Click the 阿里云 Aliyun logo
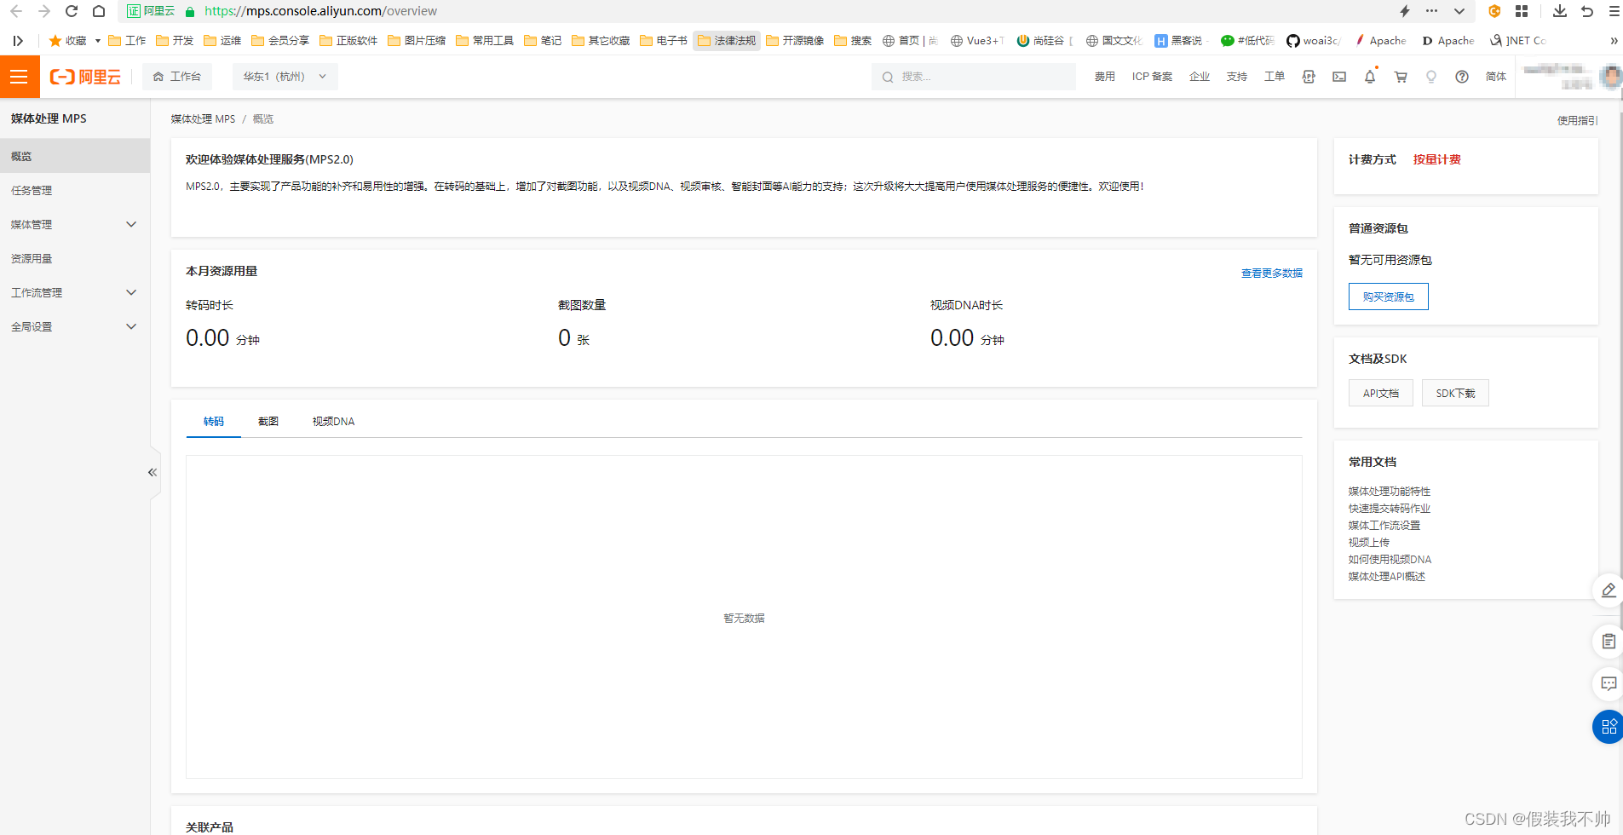The height and width of the screenshot is (835, 1623). click(x=85, y=77)
